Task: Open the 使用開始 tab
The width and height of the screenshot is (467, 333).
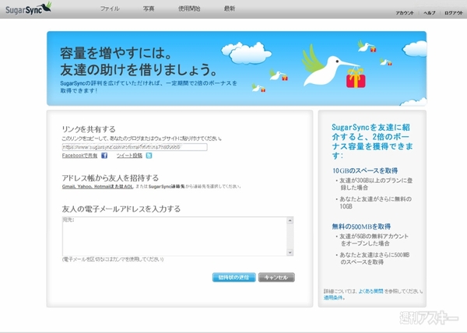Action: point(189,9)
